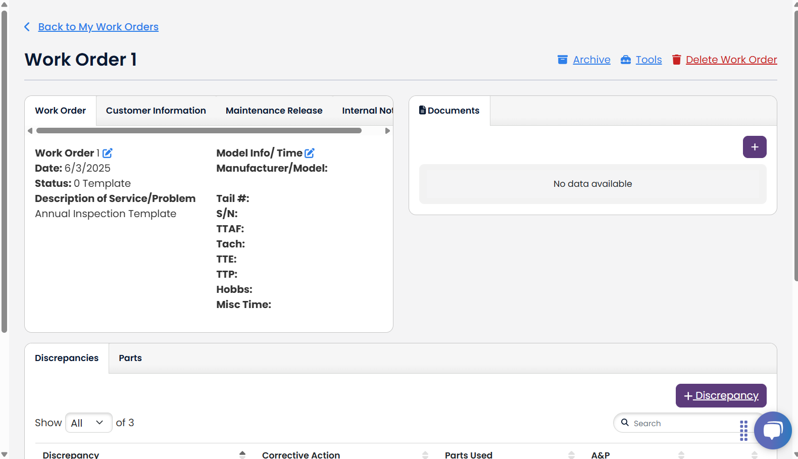Viewport: 798px width, 459px height.
Task: Add a document with plus button
Action: tap(754, 147)
